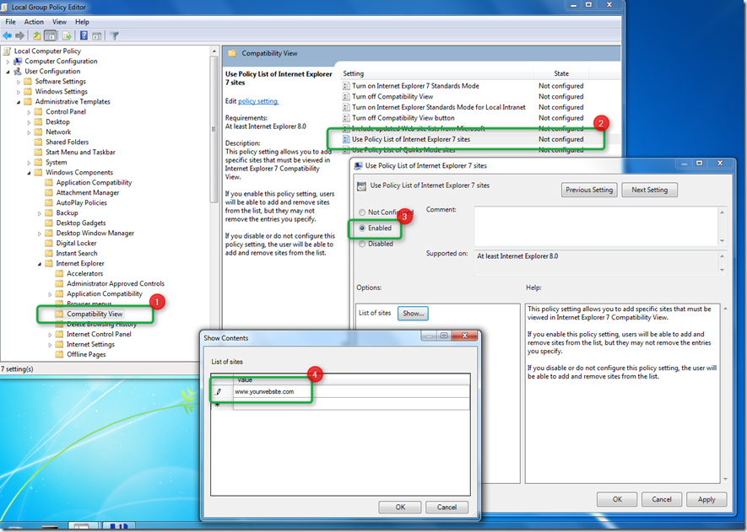The height and width of the screenshot is (532, 747).
Task: Click the Start Menu and Taskbar folder icon
Action: (39, 152)
